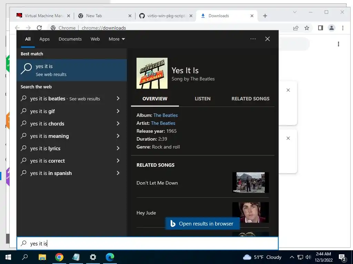Screen dimensions: 353x264
Task: Launch Google Chrome from the taskbar
Action: pos(59,257)
